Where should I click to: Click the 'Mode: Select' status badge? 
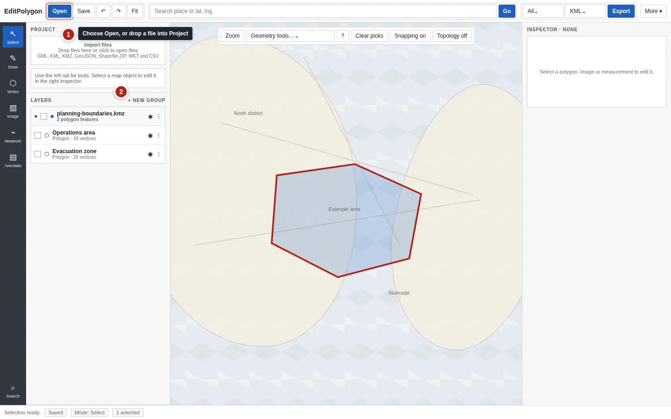pos(89,412)
